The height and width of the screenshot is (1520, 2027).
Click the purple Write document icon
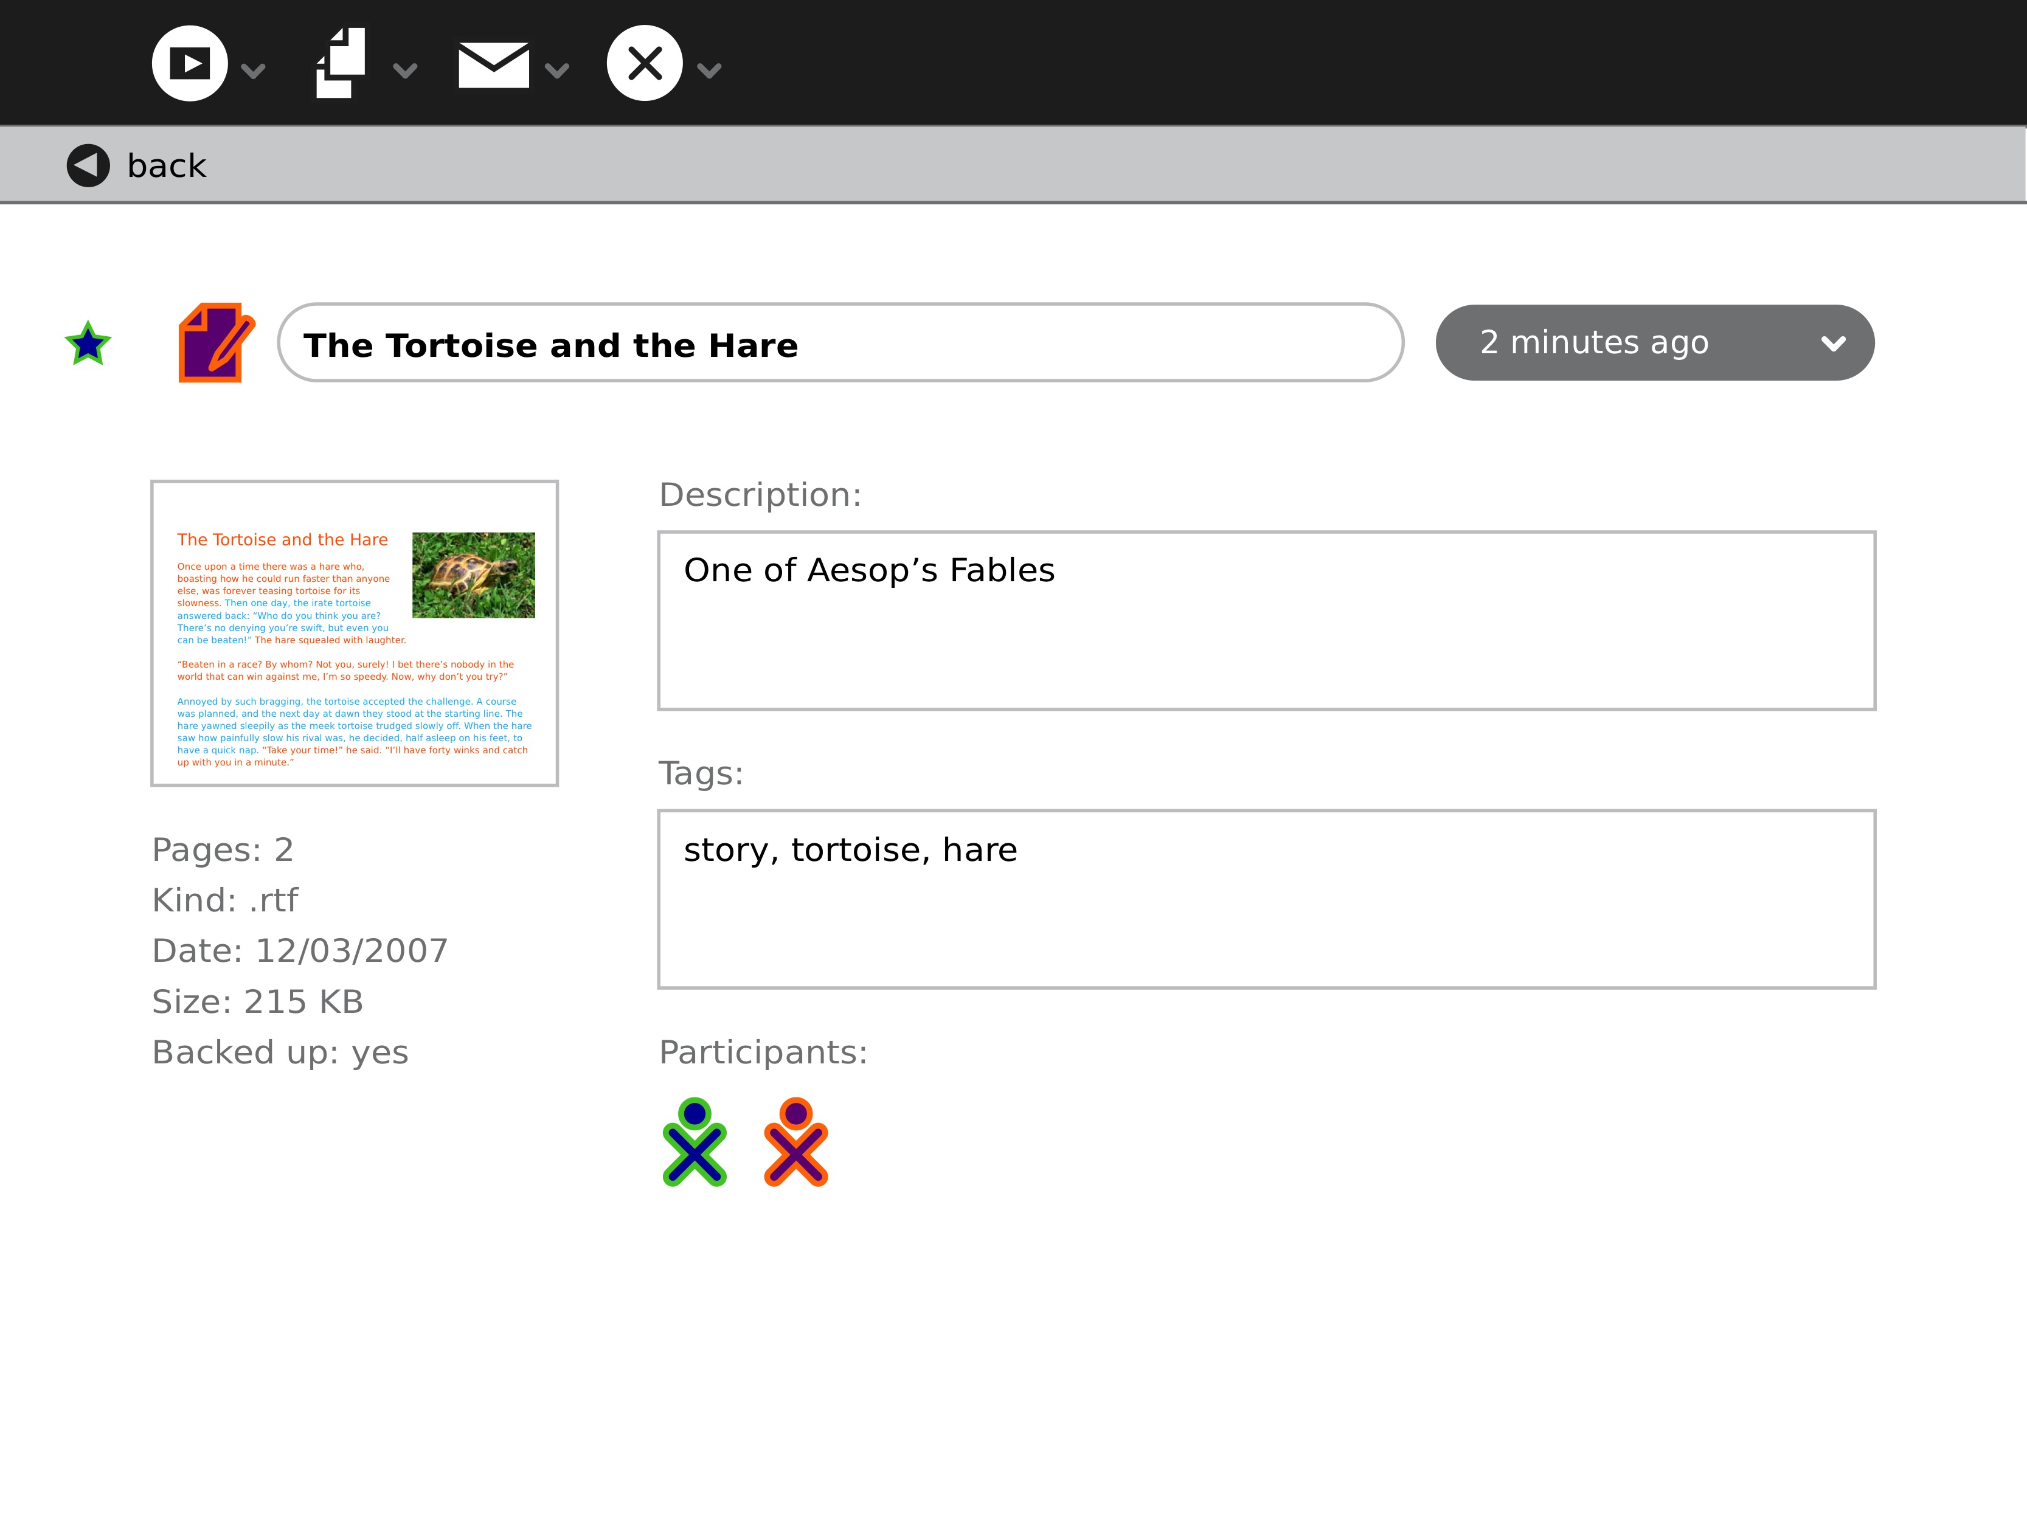coord(215,343)
